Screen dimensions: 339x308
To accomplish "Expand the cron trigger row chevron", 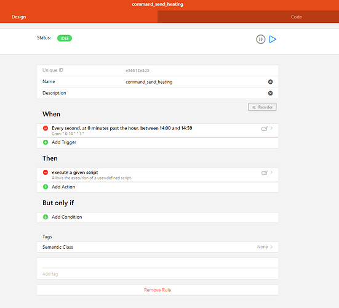I will tap(271, 128).
